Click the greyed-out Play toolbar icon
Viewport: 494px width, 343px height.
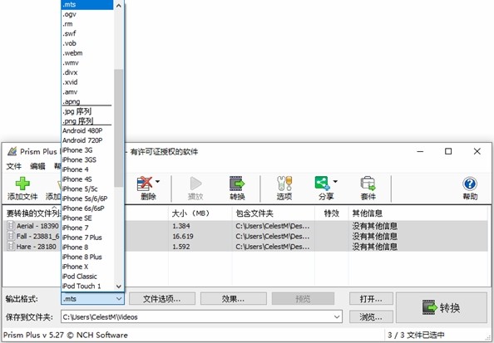pos(195,184)
